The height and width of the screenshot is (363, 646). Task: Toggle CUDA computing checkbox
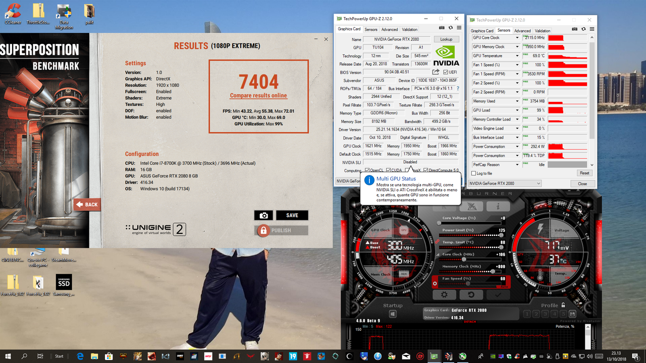(x=388, y=170)
